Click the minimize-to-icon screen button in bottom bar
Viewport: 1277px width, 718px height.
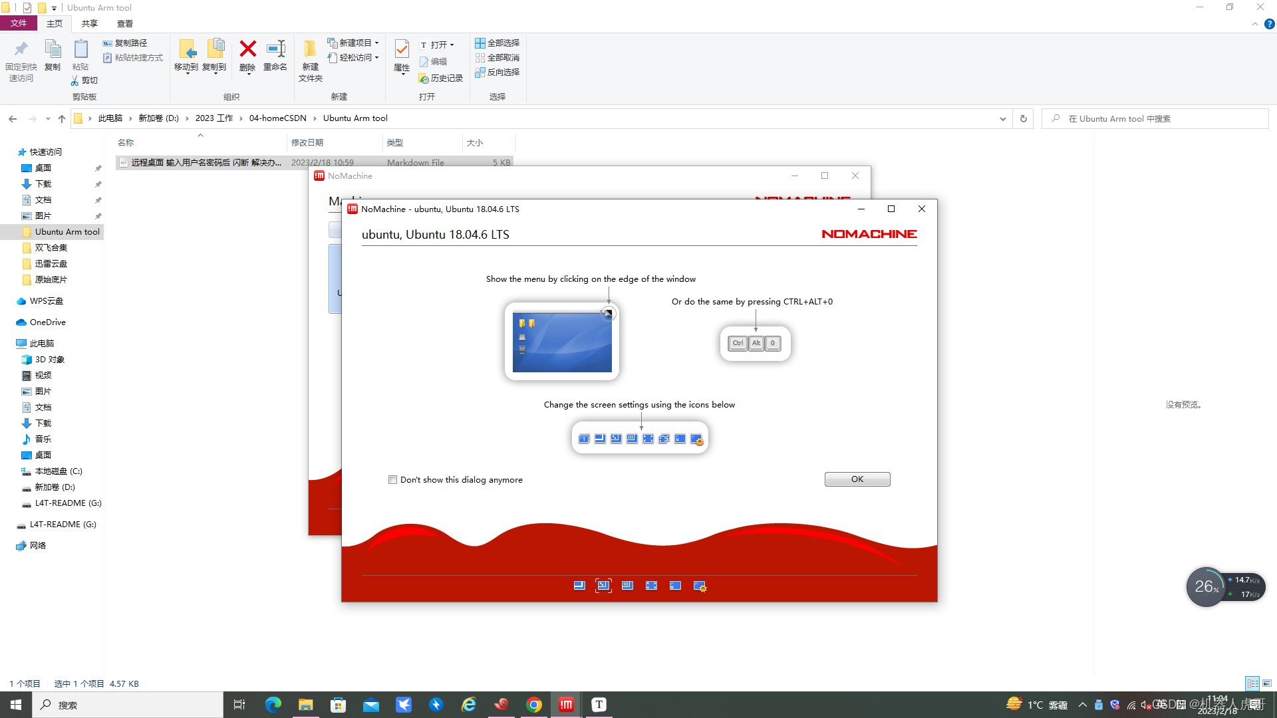675,586
